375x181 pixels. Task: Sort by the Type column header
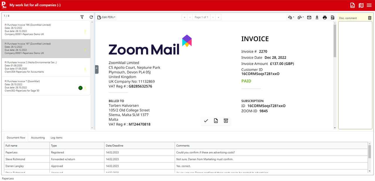click(77, 145)
